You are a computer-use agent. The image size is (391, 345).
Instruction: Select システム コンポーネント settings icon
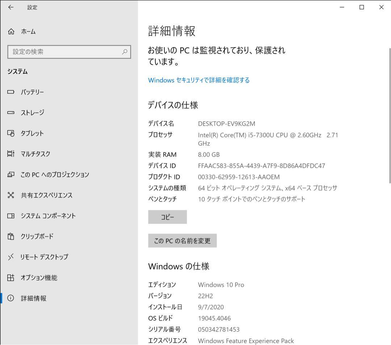pyautogui.click(x=11, y=216)
